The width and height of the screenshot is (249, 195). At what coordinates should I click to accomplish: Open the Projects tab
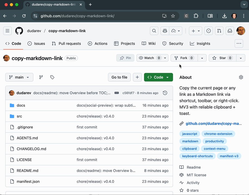pos(124,44)
